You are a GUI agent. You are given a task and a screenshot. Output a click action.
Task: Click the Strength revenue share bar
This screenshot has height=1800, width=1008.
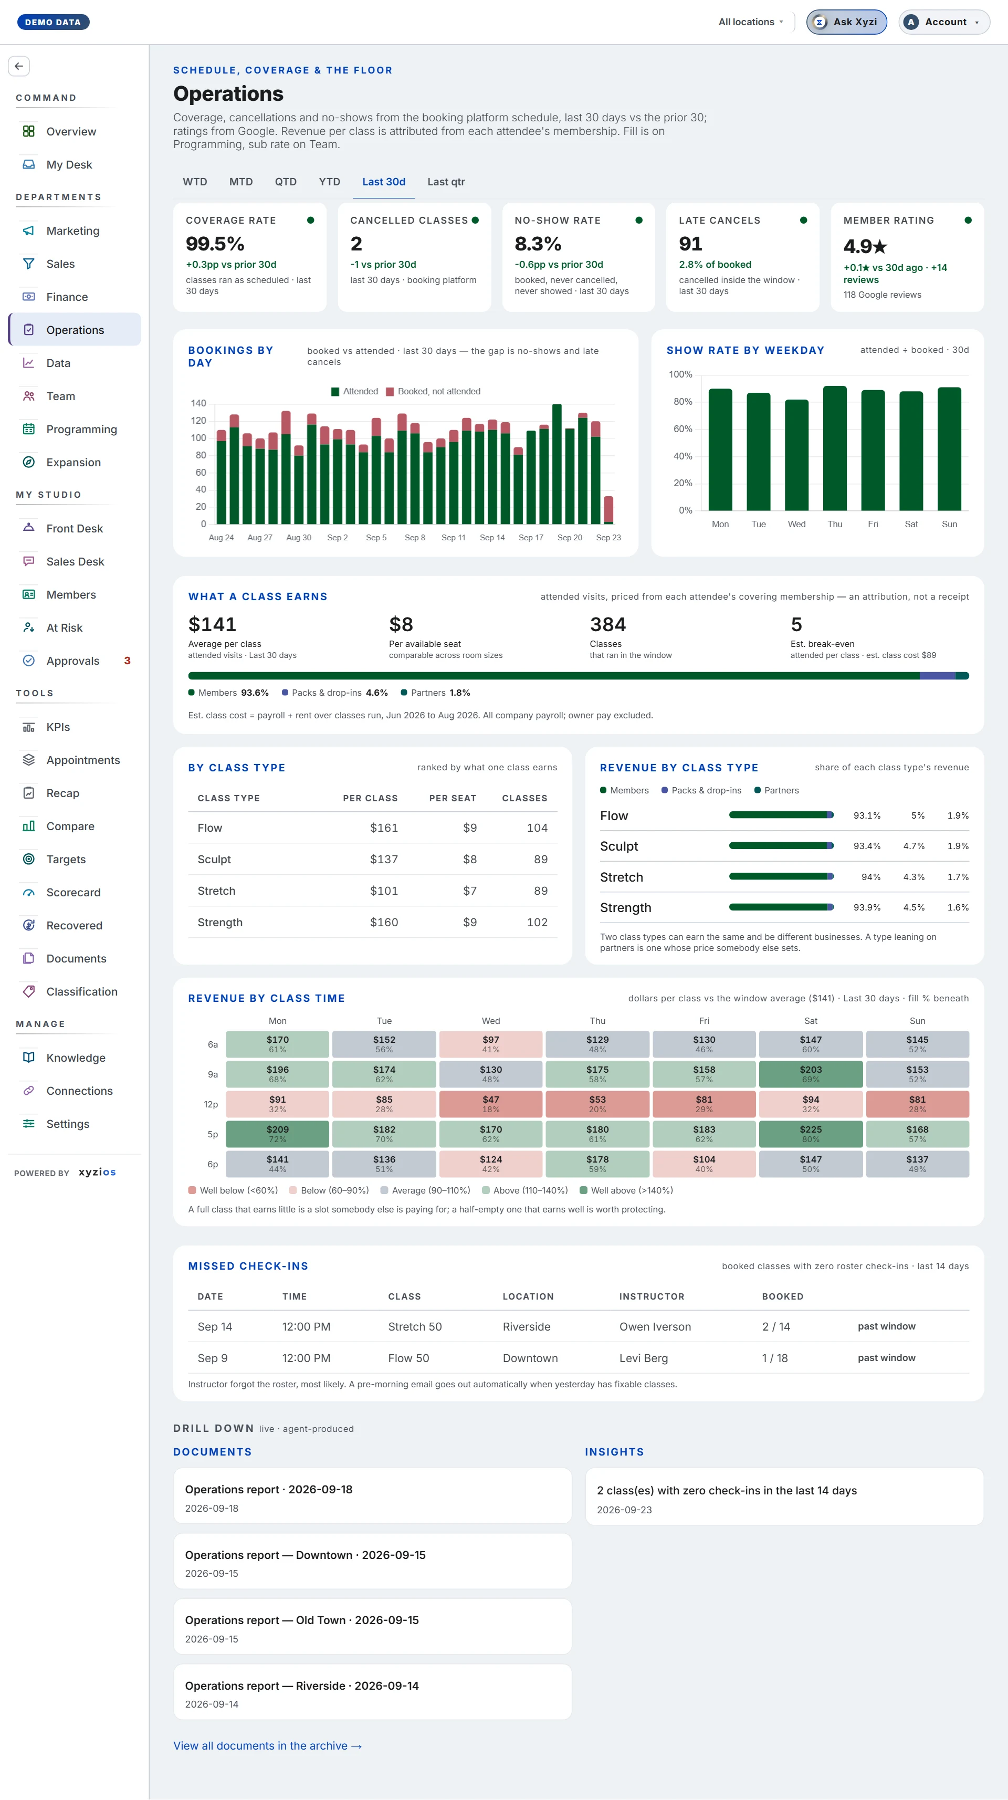tap(781, 907)
